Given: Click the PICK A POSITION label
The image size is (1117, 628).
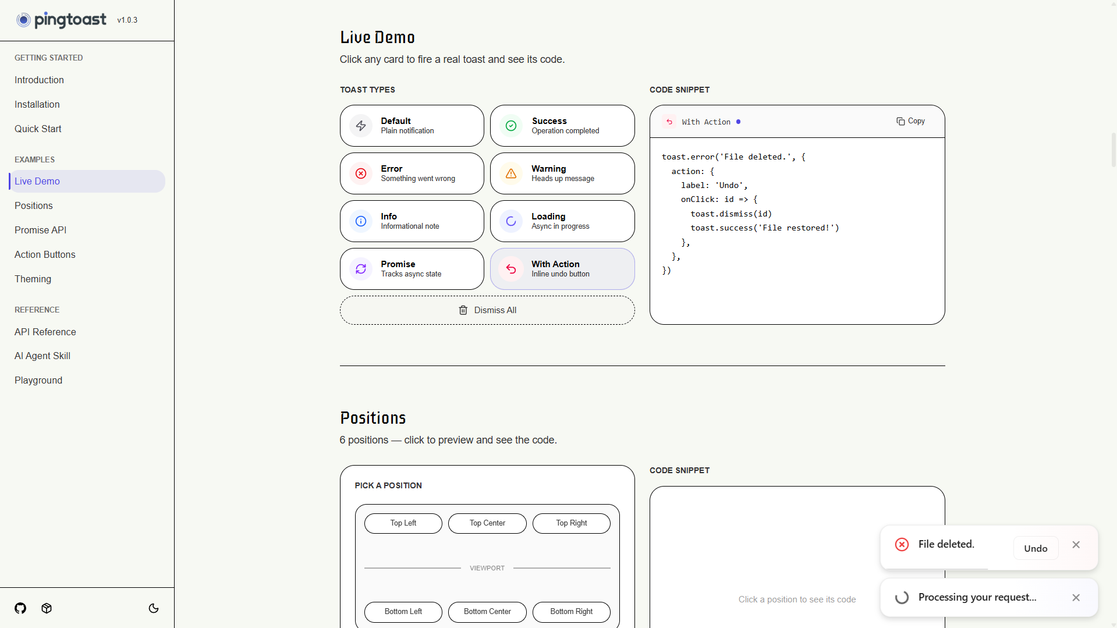Looking at the screenshot, I should point(388,485).
